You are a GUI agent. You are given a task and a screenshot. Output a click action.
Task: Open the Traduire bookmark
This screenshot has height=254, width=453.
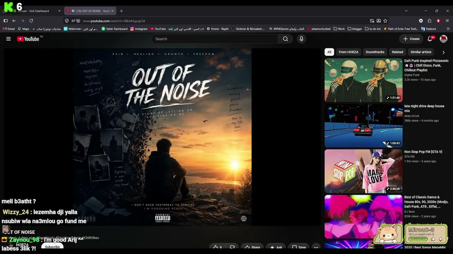428,29
